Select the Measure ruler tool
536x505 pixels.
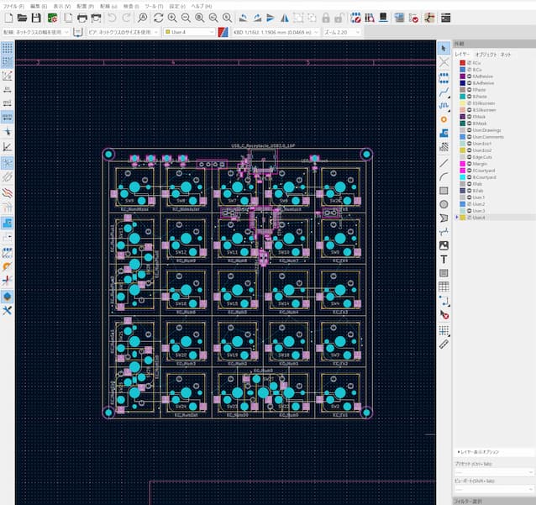pos(444,344)
